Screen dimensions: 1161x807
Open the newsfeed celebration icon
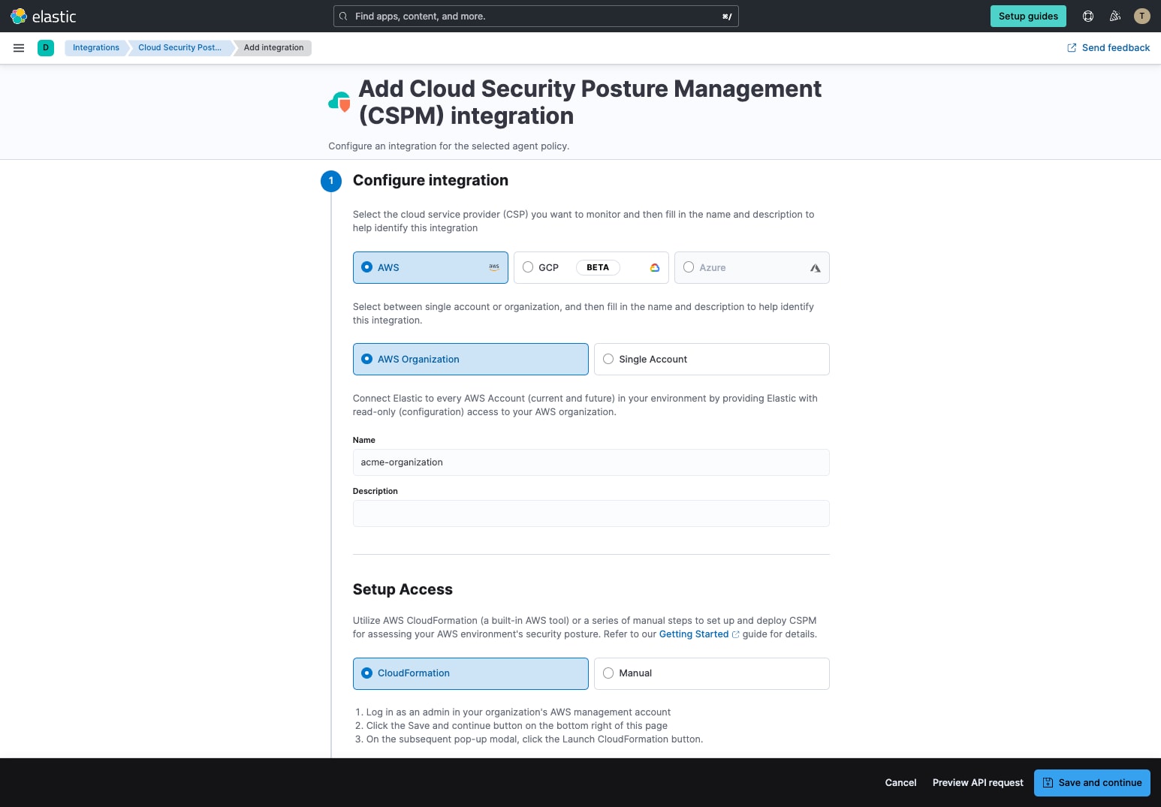[1115, 16]
